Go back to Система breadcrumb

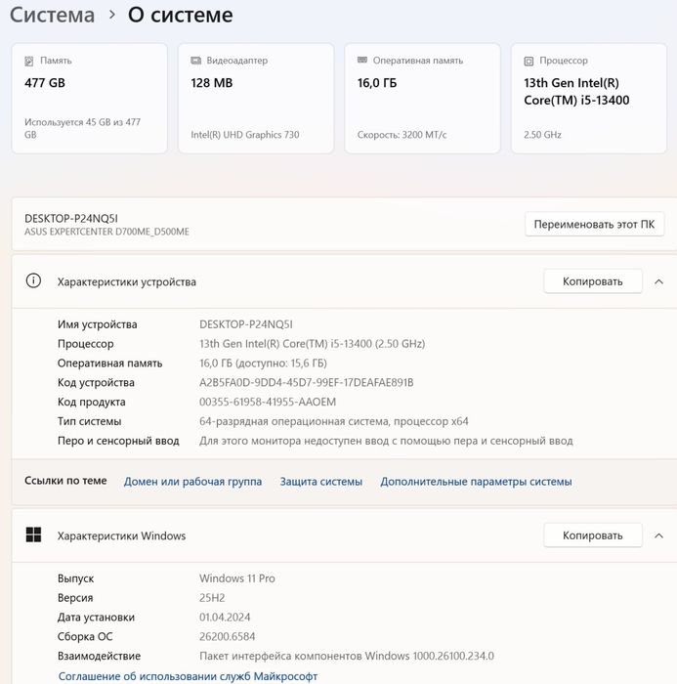click(x=53, y=16)
